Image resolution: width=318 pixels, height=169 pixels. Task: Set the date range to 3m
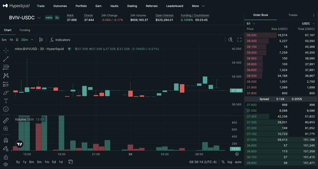pyautogui.click(x=39, y=162)
